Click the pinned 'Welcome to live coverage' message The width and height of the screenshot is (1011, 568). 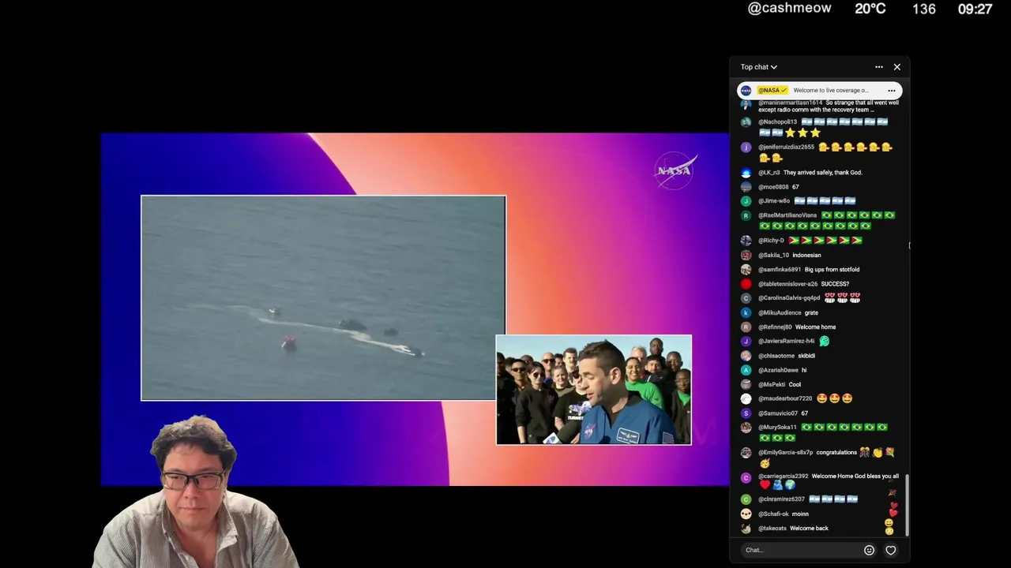(x=831, y=90)
